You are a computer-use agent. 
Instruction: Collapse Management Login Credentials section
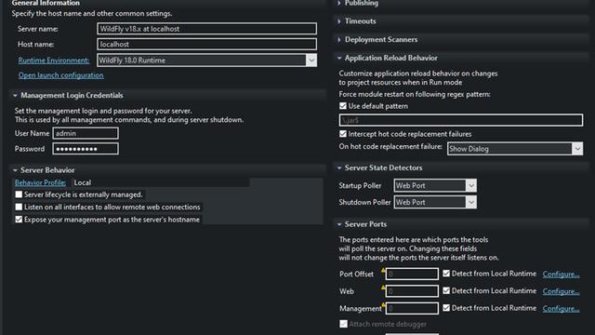tap(15, 95)
